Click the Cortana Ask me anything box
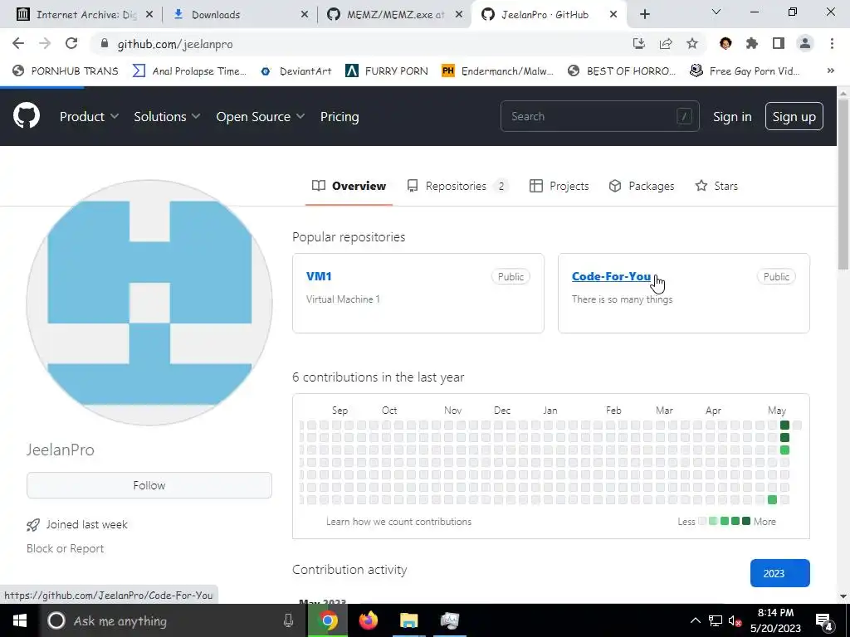Viewport: 850px width, 637px height. pyautogui.click(x=173, y=620)
